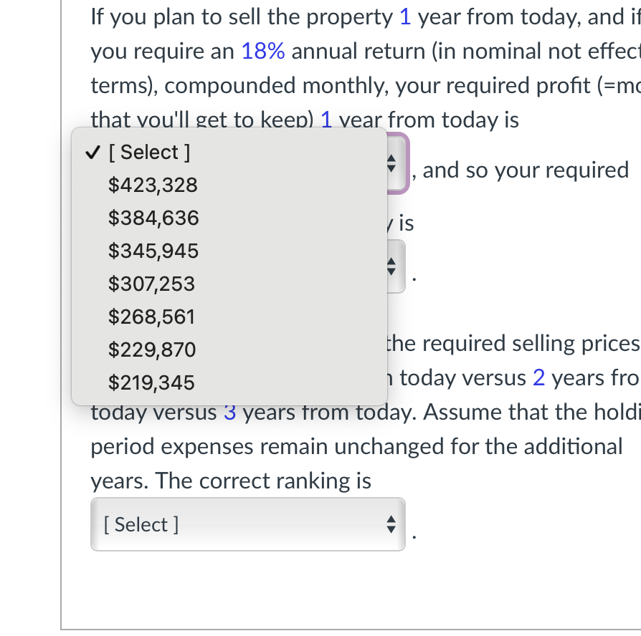Choose the $268,561 option
Image resolution: width=641 pixels, height=636 pixels.
153,317
